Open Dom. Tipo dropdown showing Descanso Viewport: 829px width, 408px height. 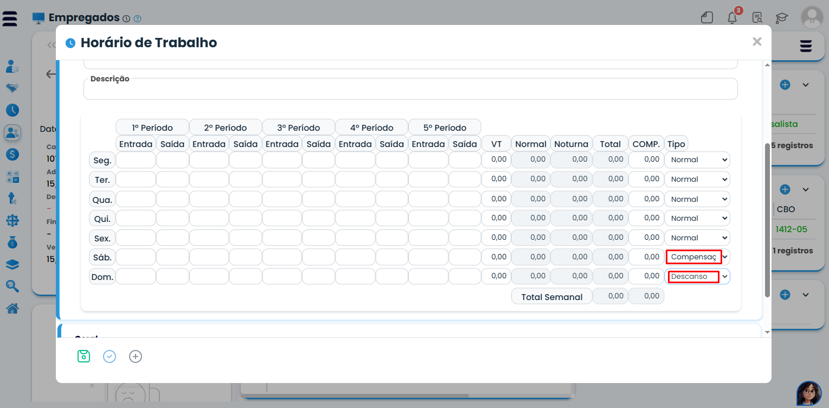click(697, 277)
